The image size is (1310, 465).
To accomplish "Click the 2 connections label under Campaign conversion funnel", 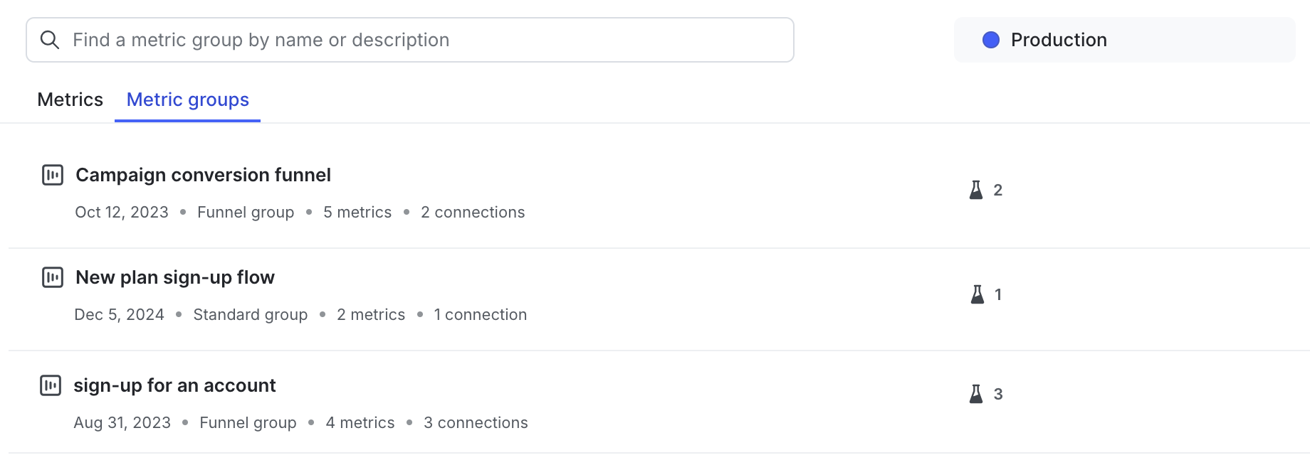I will [x=473, y=212].
